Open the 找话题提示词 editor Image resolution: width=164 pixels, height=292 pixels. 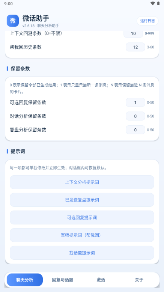tap(82, 253)
